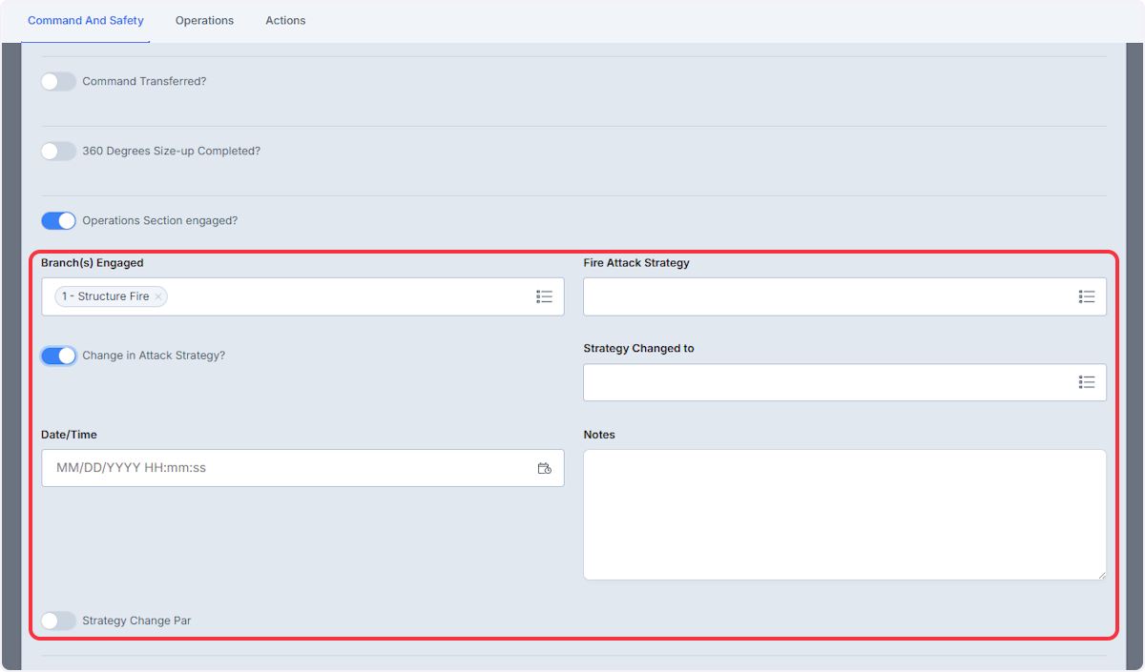Enable 360 Degrees Size-up Completed switch
1145x672 pixels.
(58, 151)
